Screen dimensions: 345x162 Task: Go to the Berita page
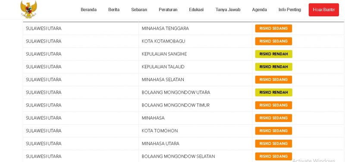pos(114,9)
